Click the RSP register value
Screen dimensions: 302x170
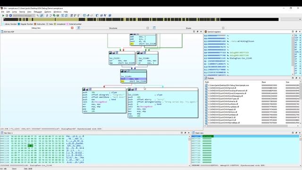pos(217,55)
